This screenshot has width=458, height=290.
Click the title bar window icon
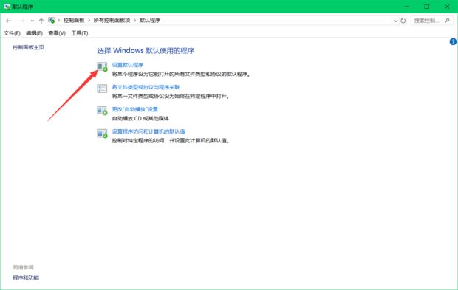(x=7, y=7)
